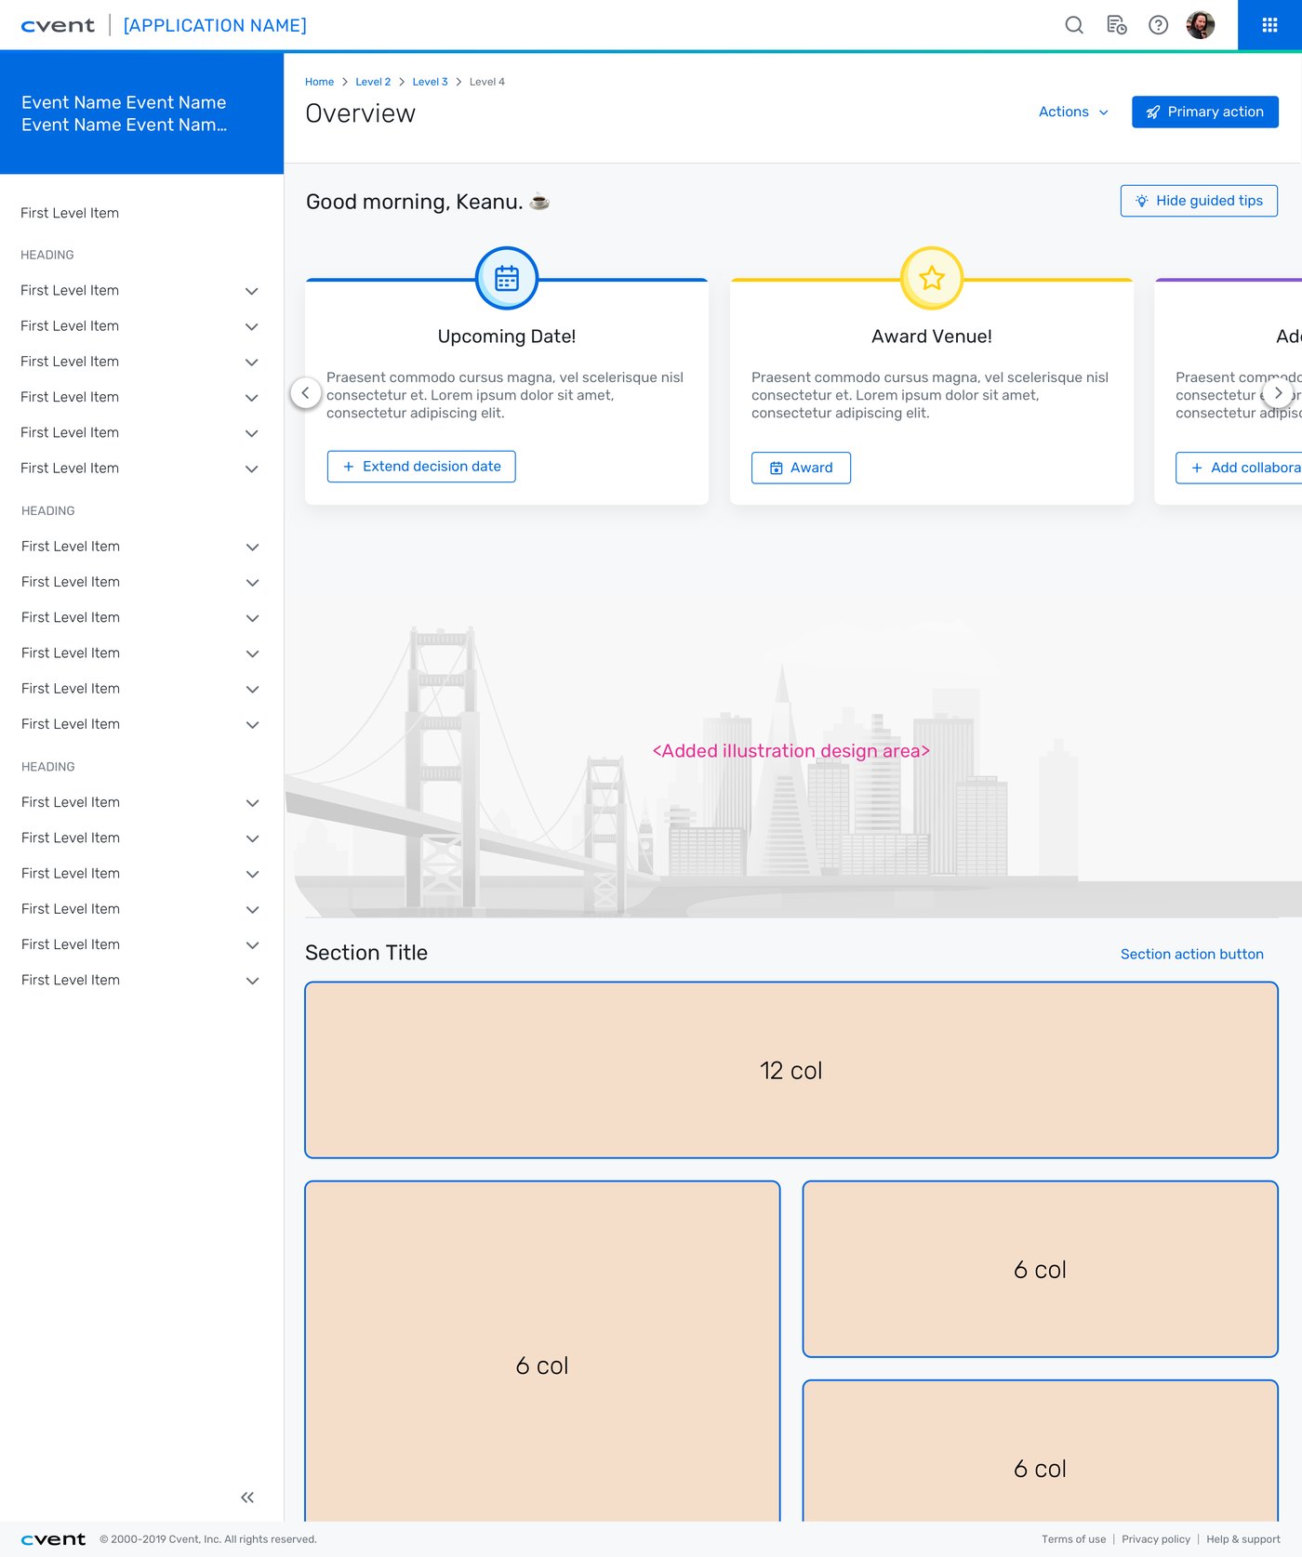Click the Award button
Image resolution: width=1302 pixels, height=1557 pixels.
801,468
